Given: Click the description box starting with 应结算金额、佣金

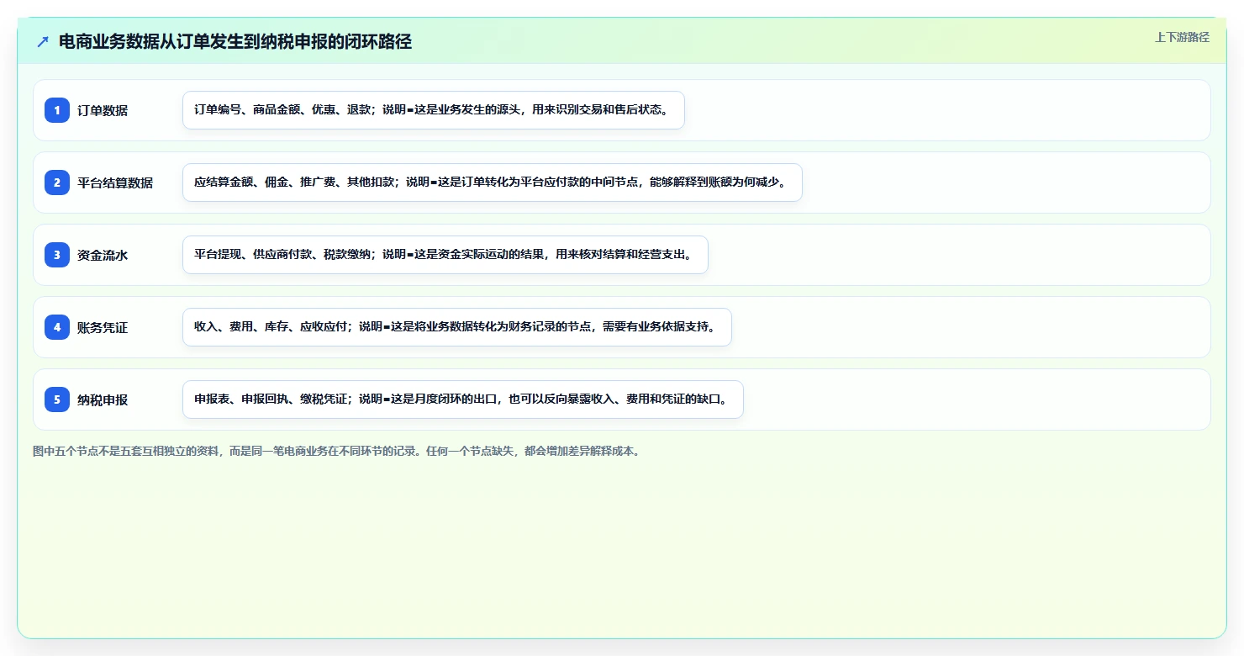Looking at the screenshot, I should tap(493, 183).
